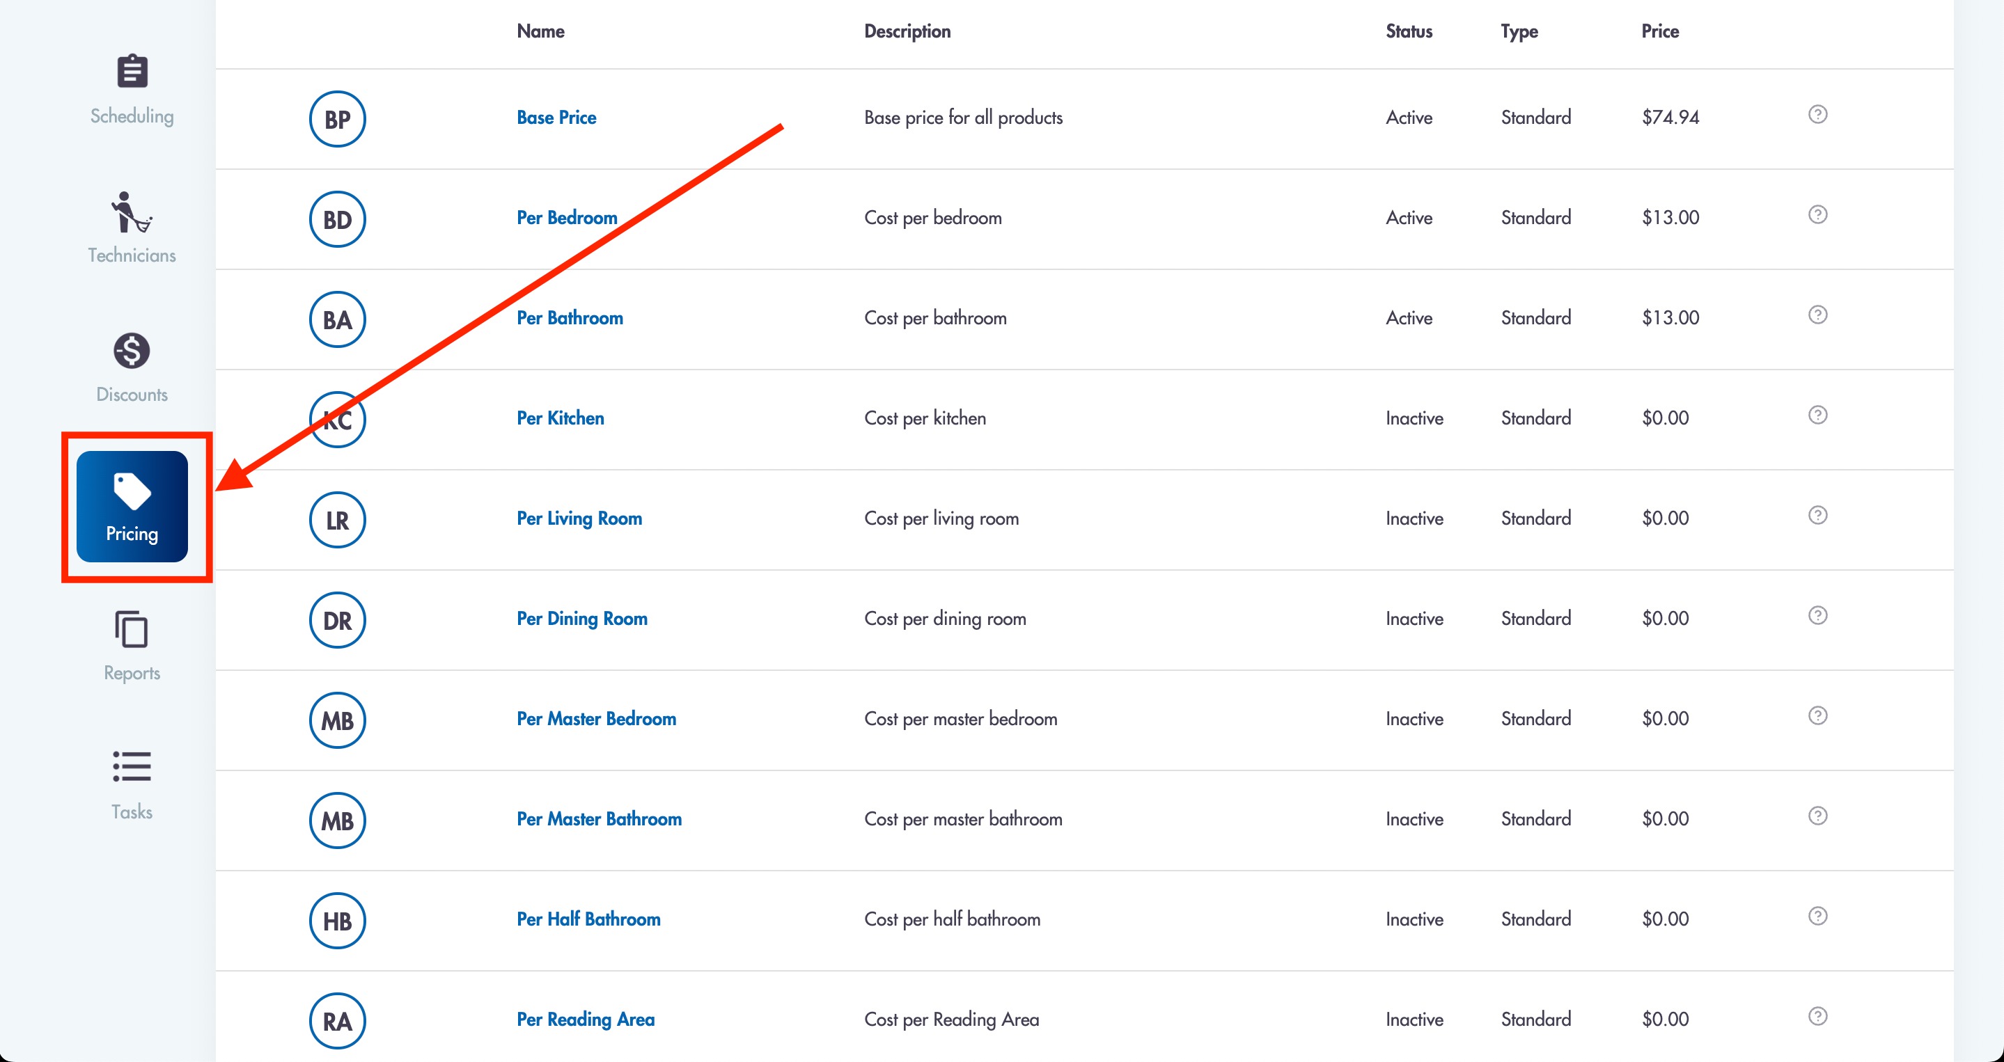
Task: Open the Per Bedroom link
Action: (x=566, y=218)
